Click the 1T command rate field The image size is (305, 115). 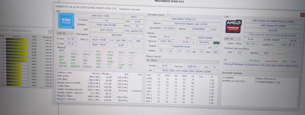pos(216,47)
